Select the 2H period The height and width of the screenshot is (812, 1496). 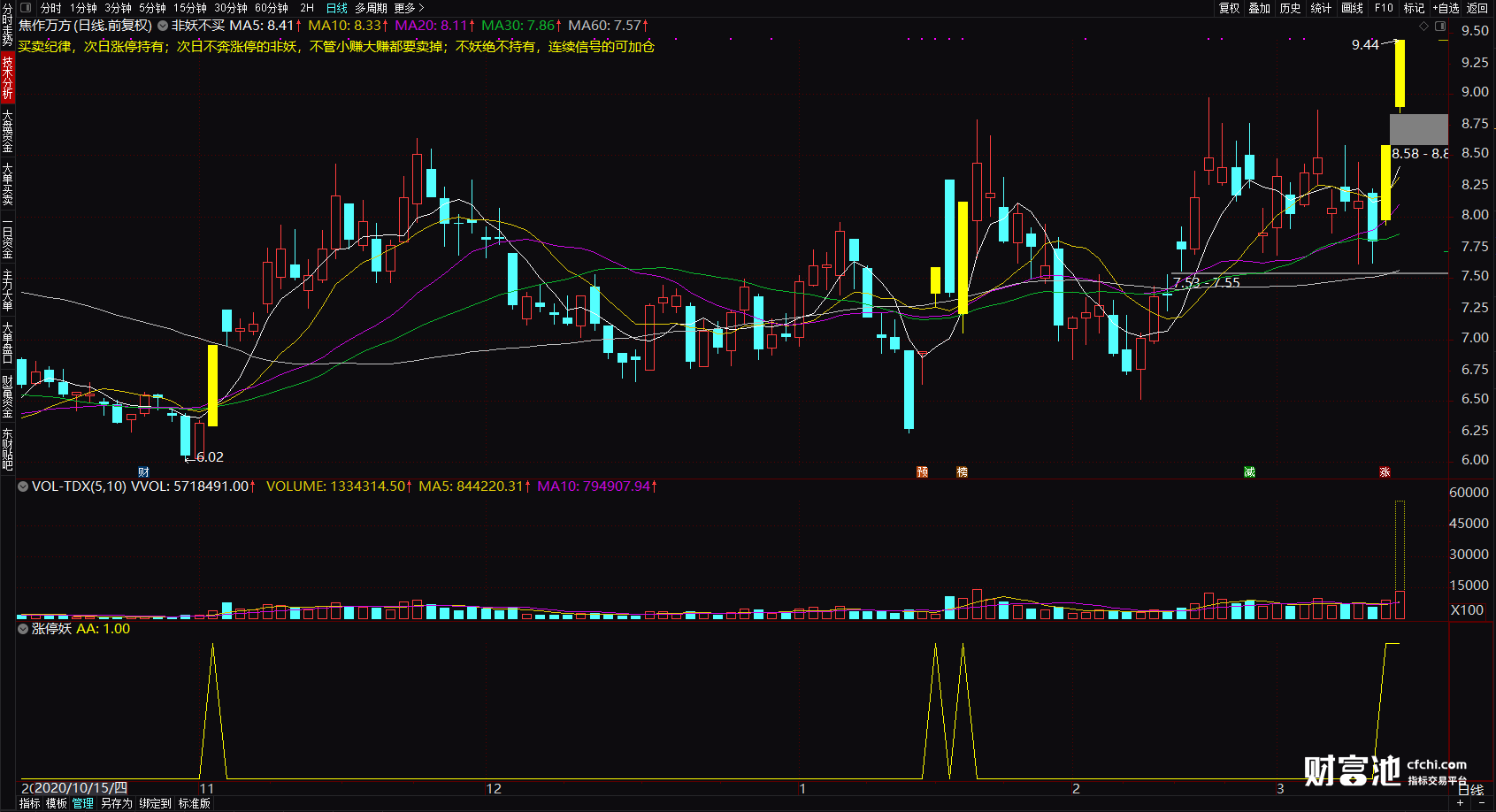[x=307, y=8]
